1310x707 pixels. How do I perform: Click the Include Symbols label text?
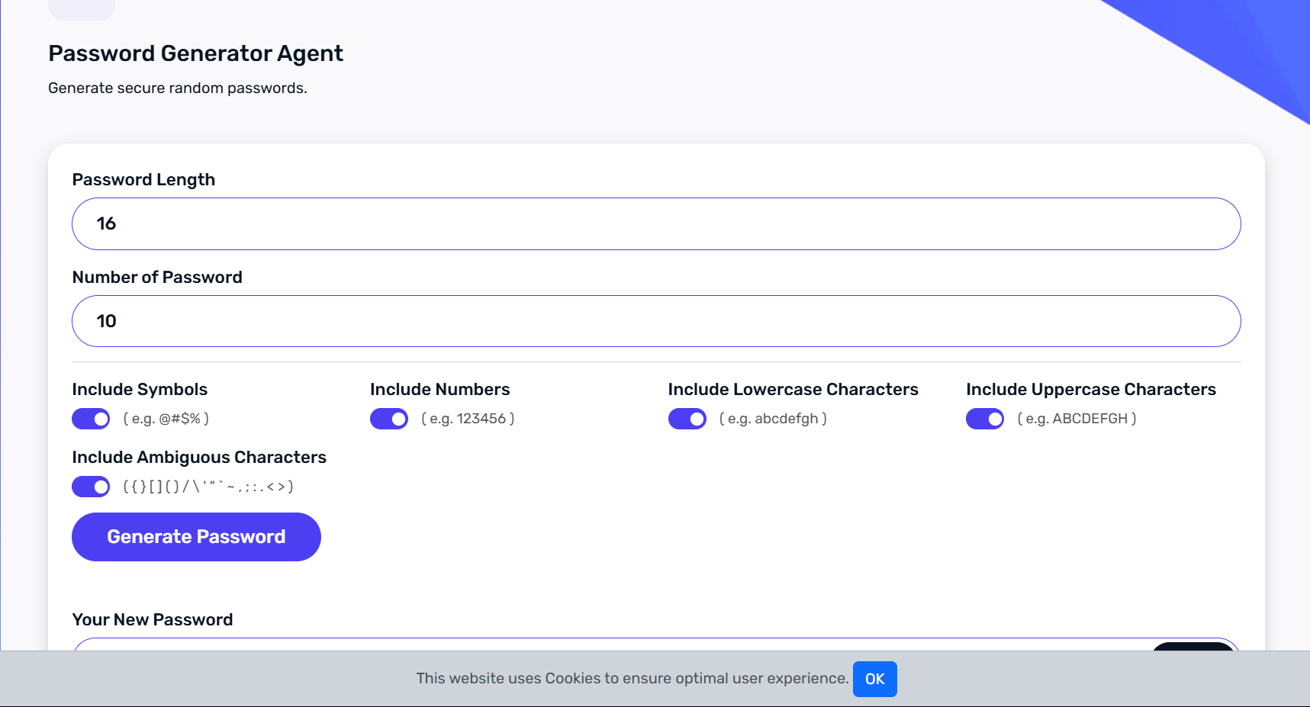(140, 390)
